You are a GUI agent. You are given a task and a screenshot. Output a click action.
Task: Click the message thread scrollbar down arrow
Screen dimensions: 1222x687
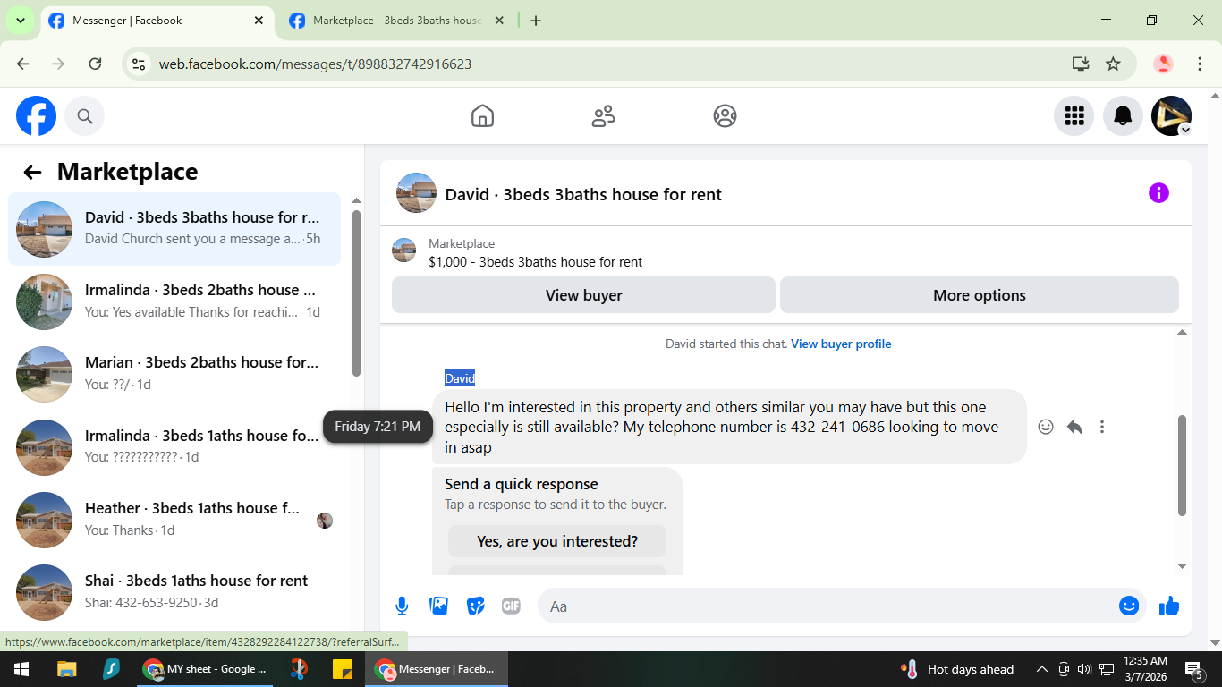[1182, 566]
